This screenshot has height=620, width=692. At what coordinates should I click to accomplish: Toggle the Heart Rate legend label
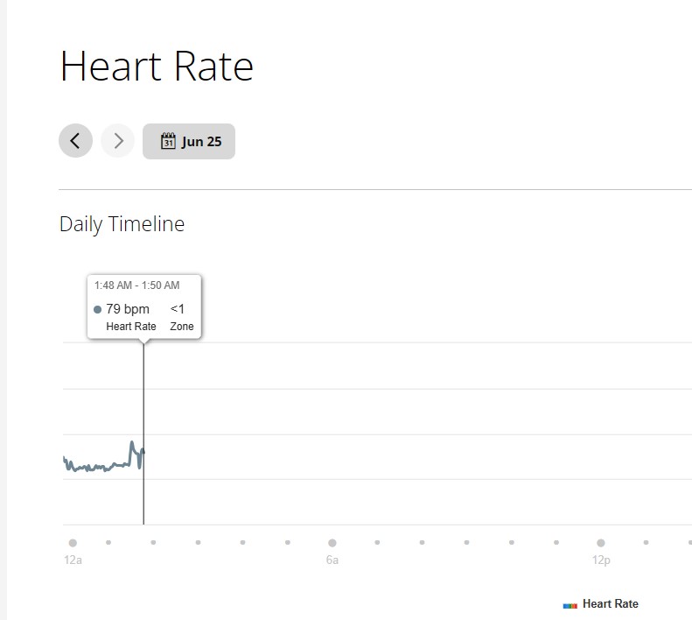point(611,603)
